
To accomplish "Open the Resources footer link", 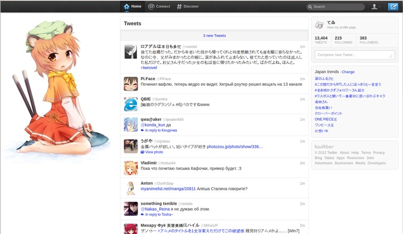I will [x=356, y=158].
